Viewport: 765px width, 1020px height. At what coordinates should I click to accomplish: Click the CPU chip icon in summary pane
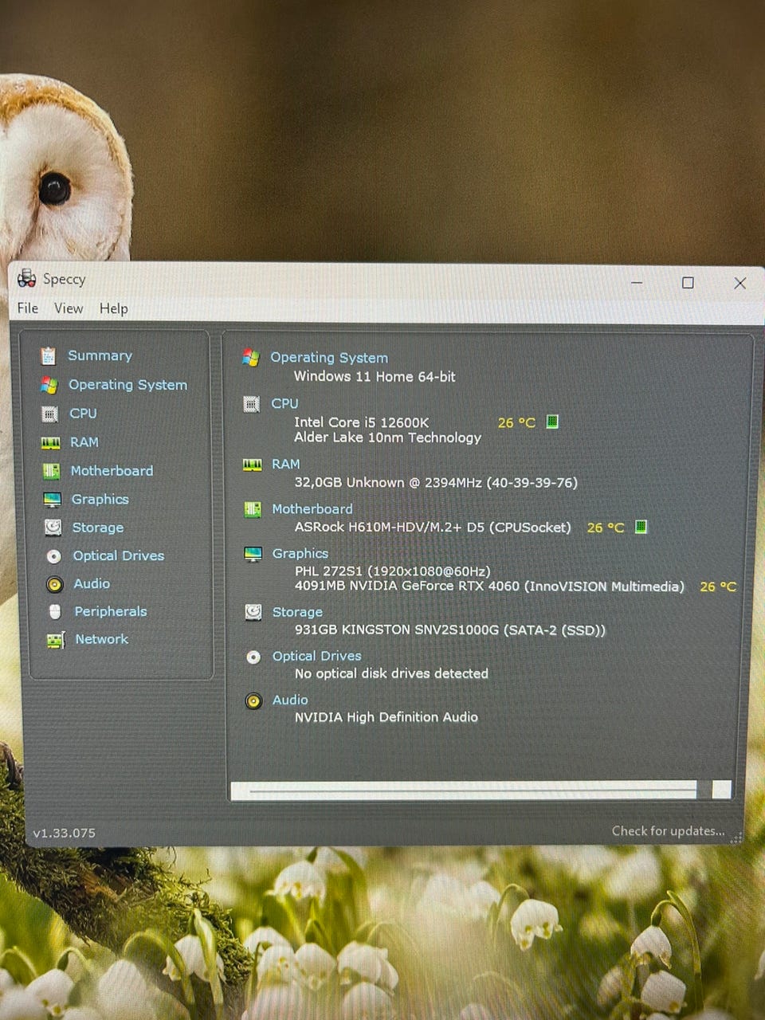point(252,405)
